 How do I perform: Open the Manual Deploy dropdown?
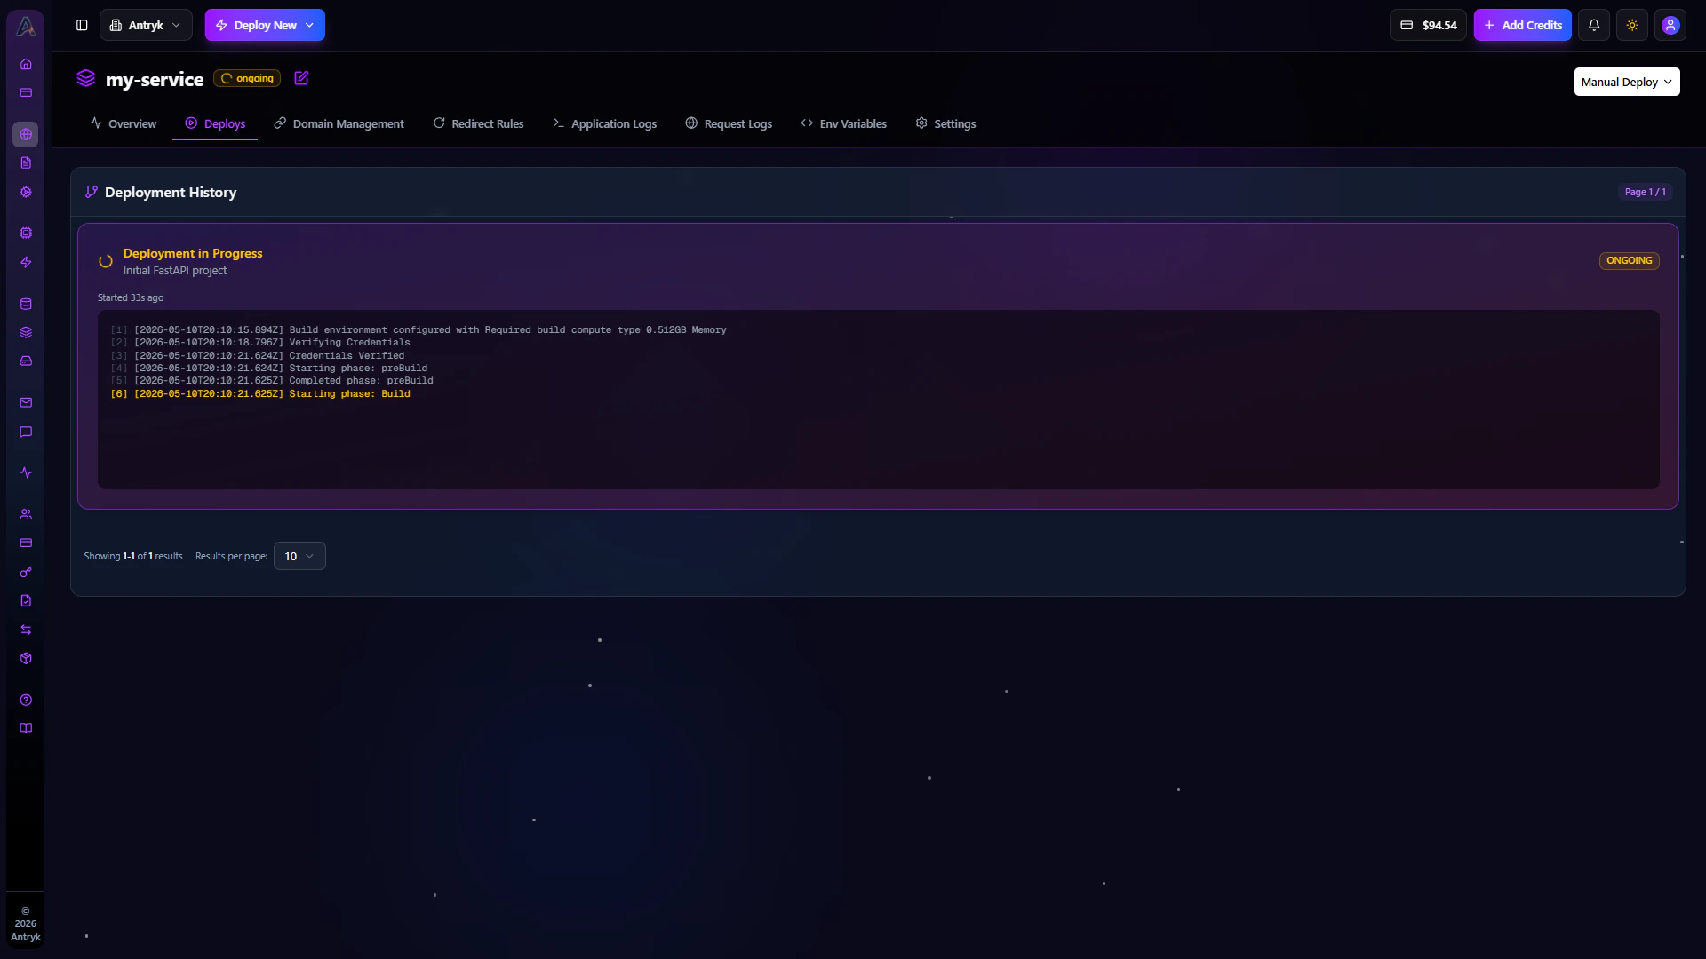click(1627, 82)
